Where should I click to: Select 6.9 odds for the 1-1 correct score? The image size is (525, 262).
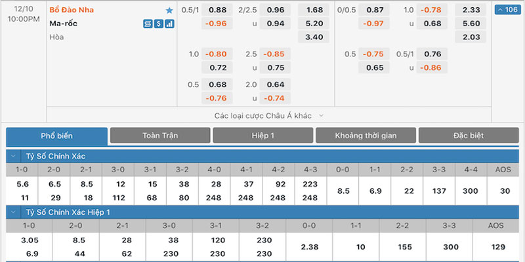[375, 191]
